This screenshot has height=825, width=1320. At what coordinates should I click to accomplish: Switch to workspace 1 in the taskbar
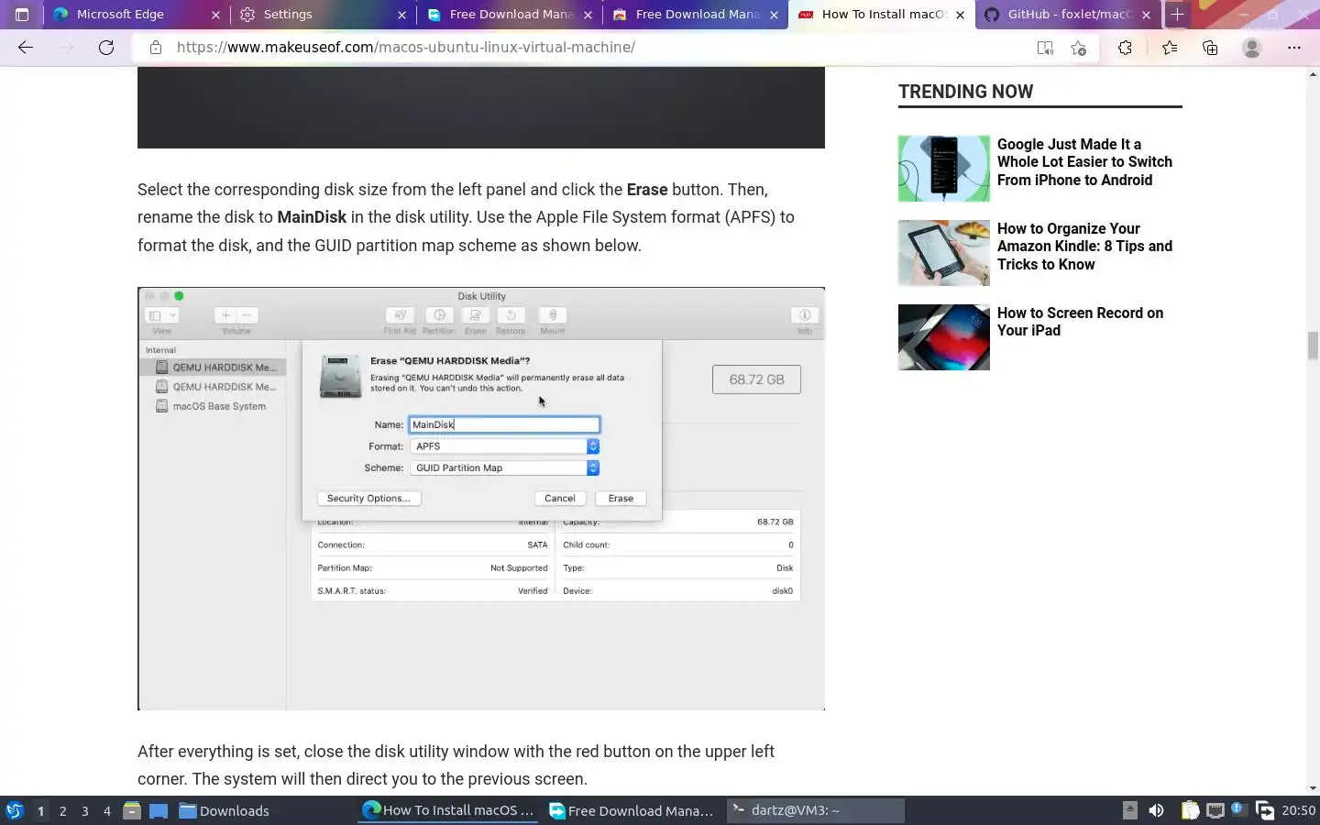point(40,810)
